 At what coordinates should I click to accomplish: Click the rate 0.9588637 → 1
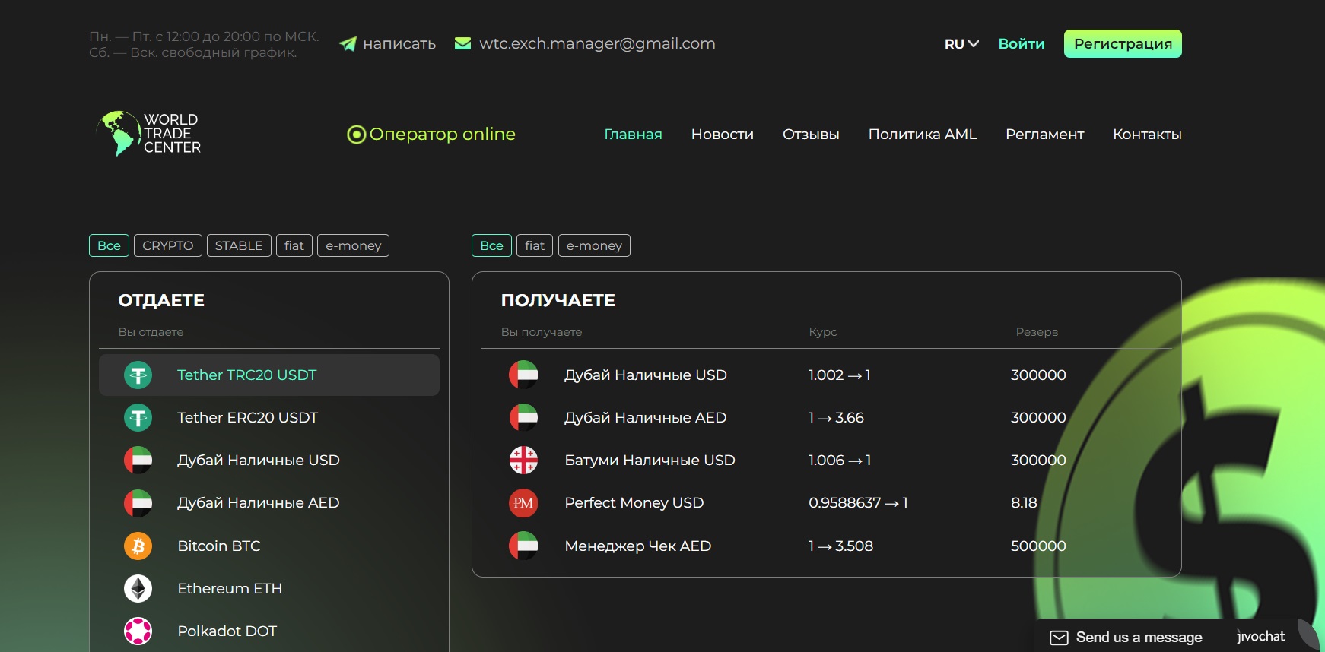tap(858, 502)
